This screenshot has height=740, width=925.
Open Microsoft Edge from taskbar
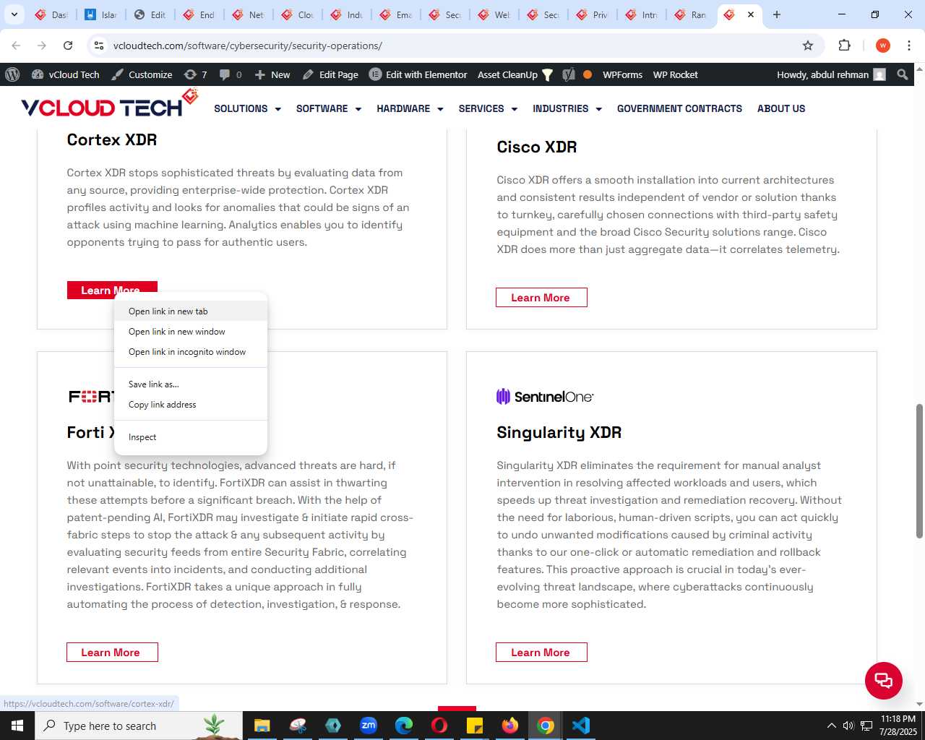pos(404,726)
